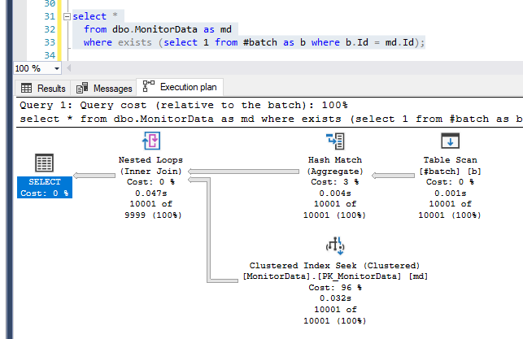Image resolution: width=523 pixels, height=339 pixels.
Task: Select the Hash Match aggregate icon
Action: pyautogui.click(x=335, y=141)
